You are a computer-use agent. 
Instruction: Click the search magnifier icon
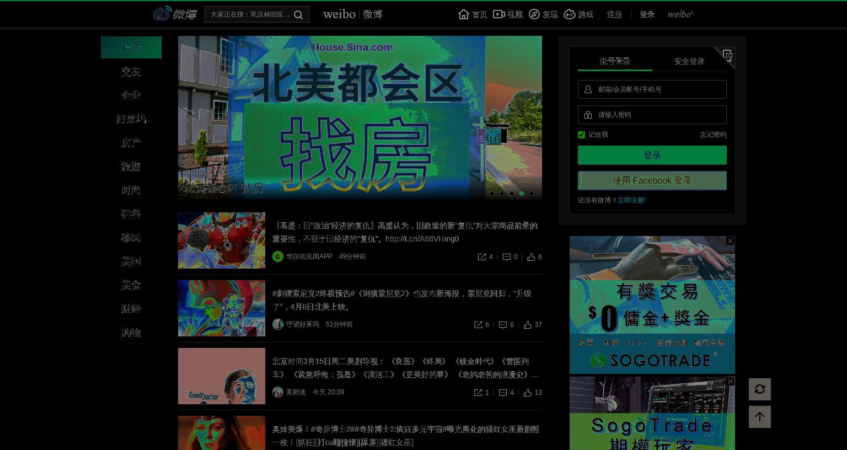point(298,15)
